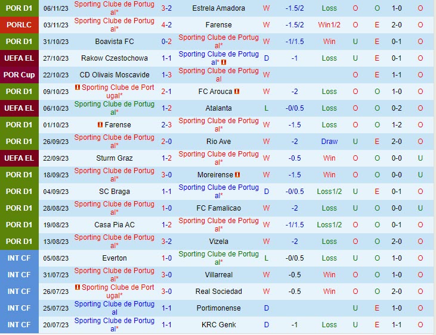
Task: Click the last-column U on the FC Famalicao row
Action: tap(420, 208)
